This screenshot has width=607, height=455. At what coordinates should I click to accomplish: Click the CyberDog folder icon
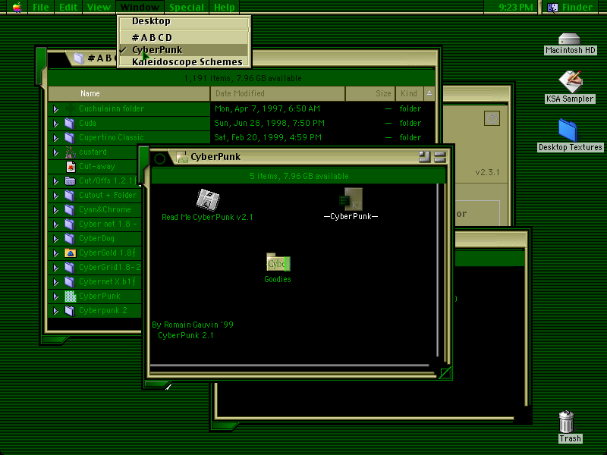70,238
